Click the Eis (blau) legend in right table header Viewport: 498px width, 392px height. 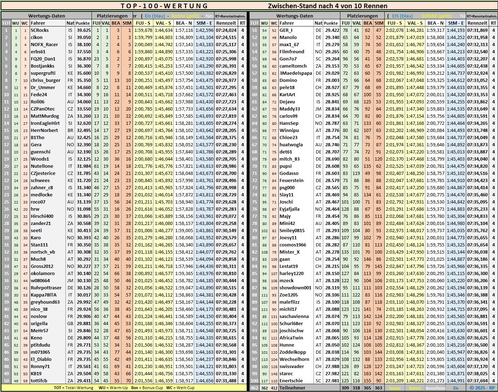(x=402, y=16)
